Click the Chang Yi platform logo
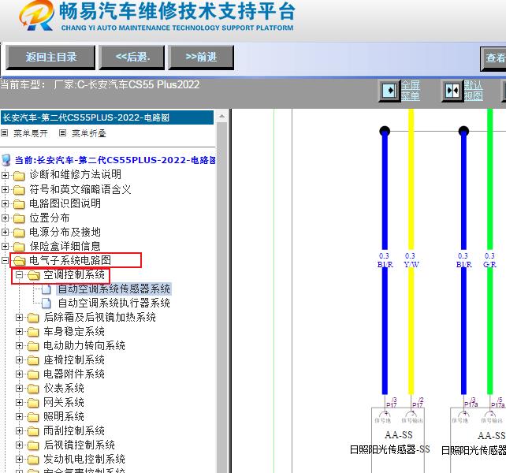 [36, 16]
